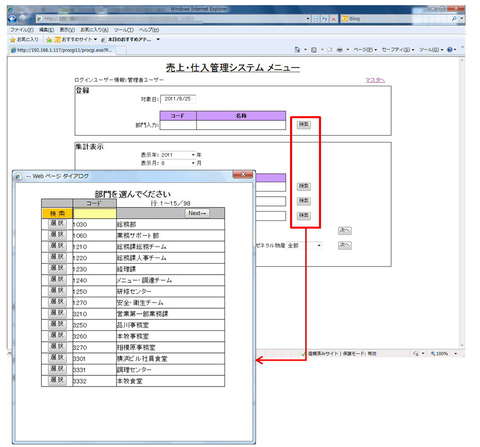Click the security icon left of zoom level
Screen dimensions: 480x447
click(x=415, y=354)
